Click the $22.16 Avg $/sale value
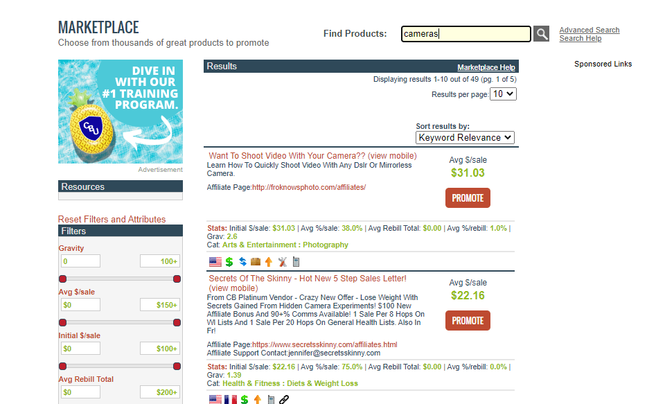Viewport: 656px width, 404px height. [468, 296]
